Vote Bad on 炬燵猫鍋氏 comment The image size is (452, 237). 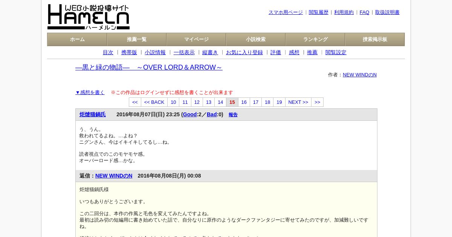pos(212,114)
